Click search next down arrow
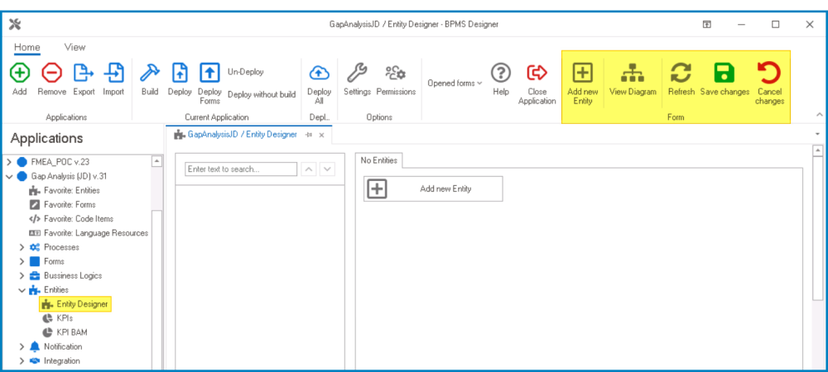This screenshot has height=372, width=828. point(327,169)
